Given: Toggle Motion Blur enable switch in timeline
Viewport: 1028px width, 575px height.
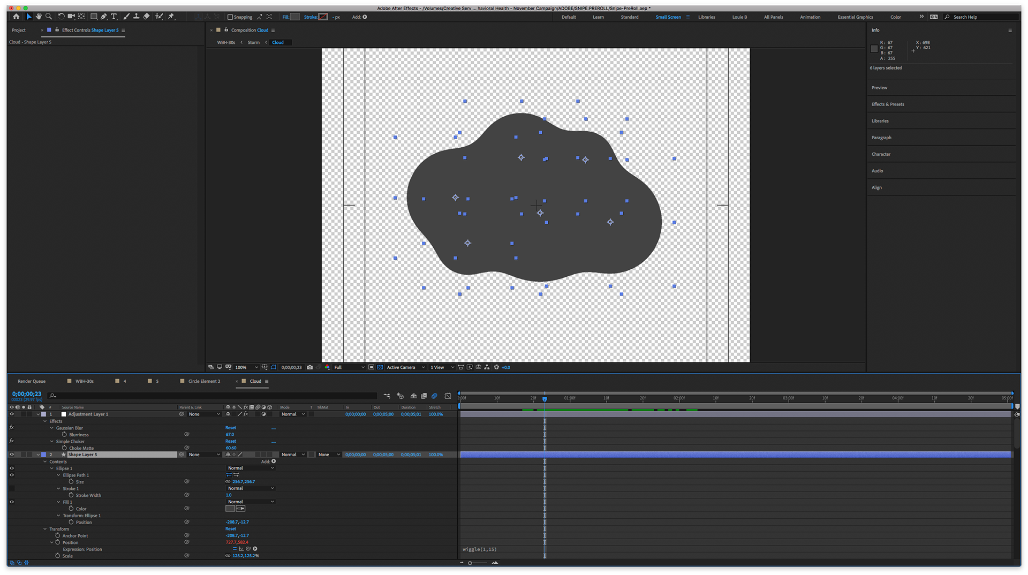Looking at the screenshot, I should tap(435, 396).
